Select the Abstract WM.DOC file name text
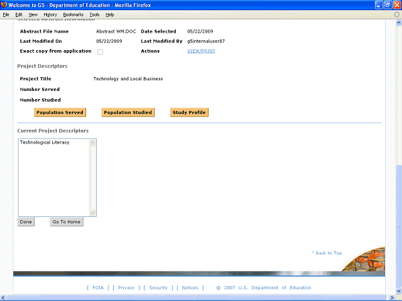This screenshot has height=301, width=402. point(116,31)
